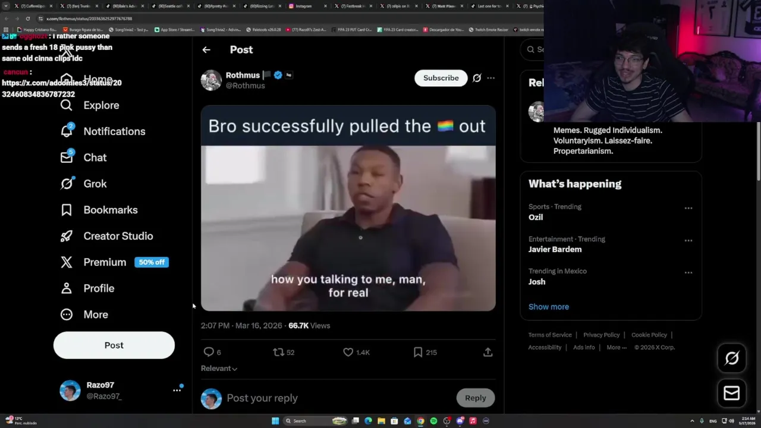This screenshot has height=428, width=761.
Task: Open the post's three-dot more menu
Action: 490,78
